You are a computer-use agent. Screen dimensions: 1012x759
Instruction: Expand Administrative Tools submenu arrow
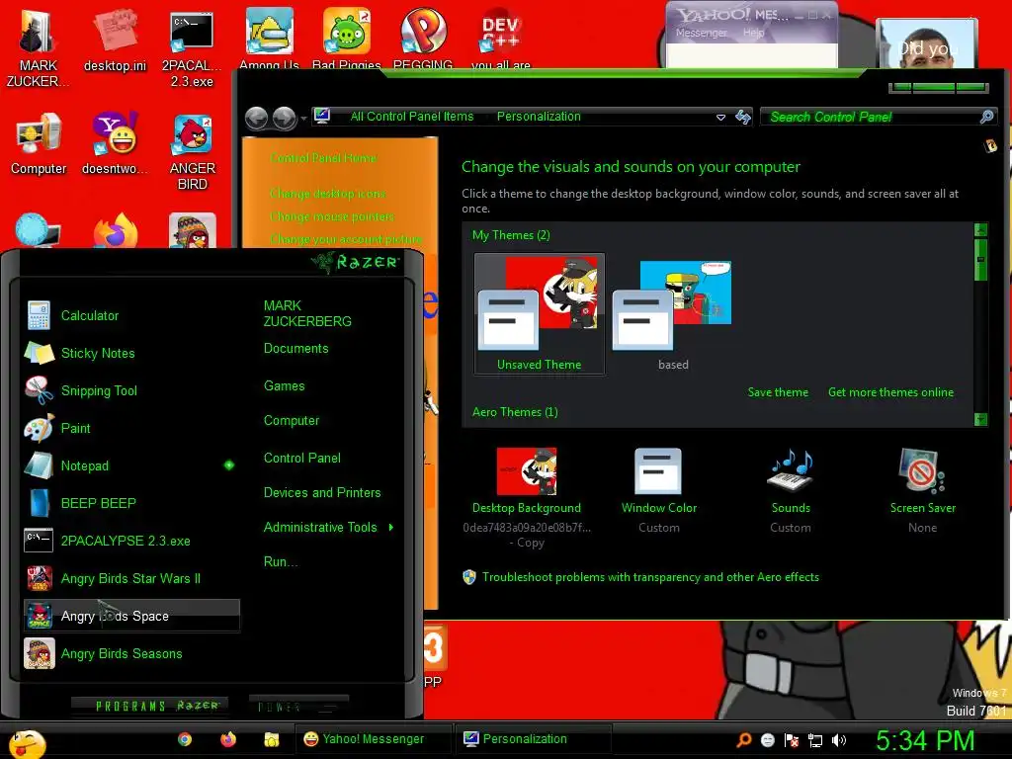point(391,528)
